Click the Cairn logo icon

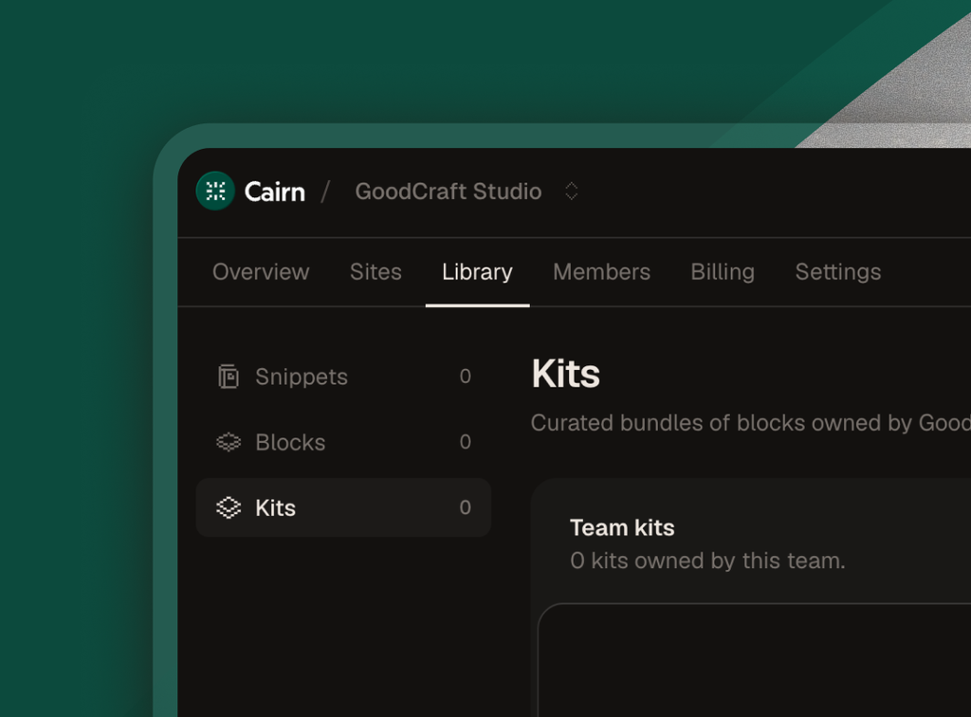(x=215, y=191)
